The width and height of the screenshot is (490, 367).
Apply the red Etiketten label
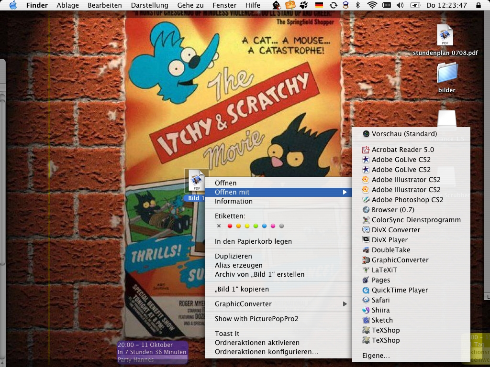(x=230, y=226)
